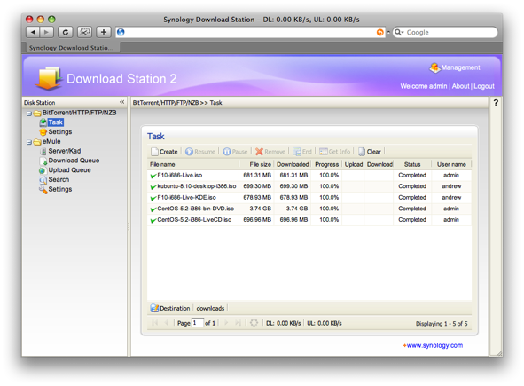Screen dimensions: 524x386
Task: Select the CentOS-5.2-i386-bin-DVD.iso row
Action: click(x=309, y=209)
